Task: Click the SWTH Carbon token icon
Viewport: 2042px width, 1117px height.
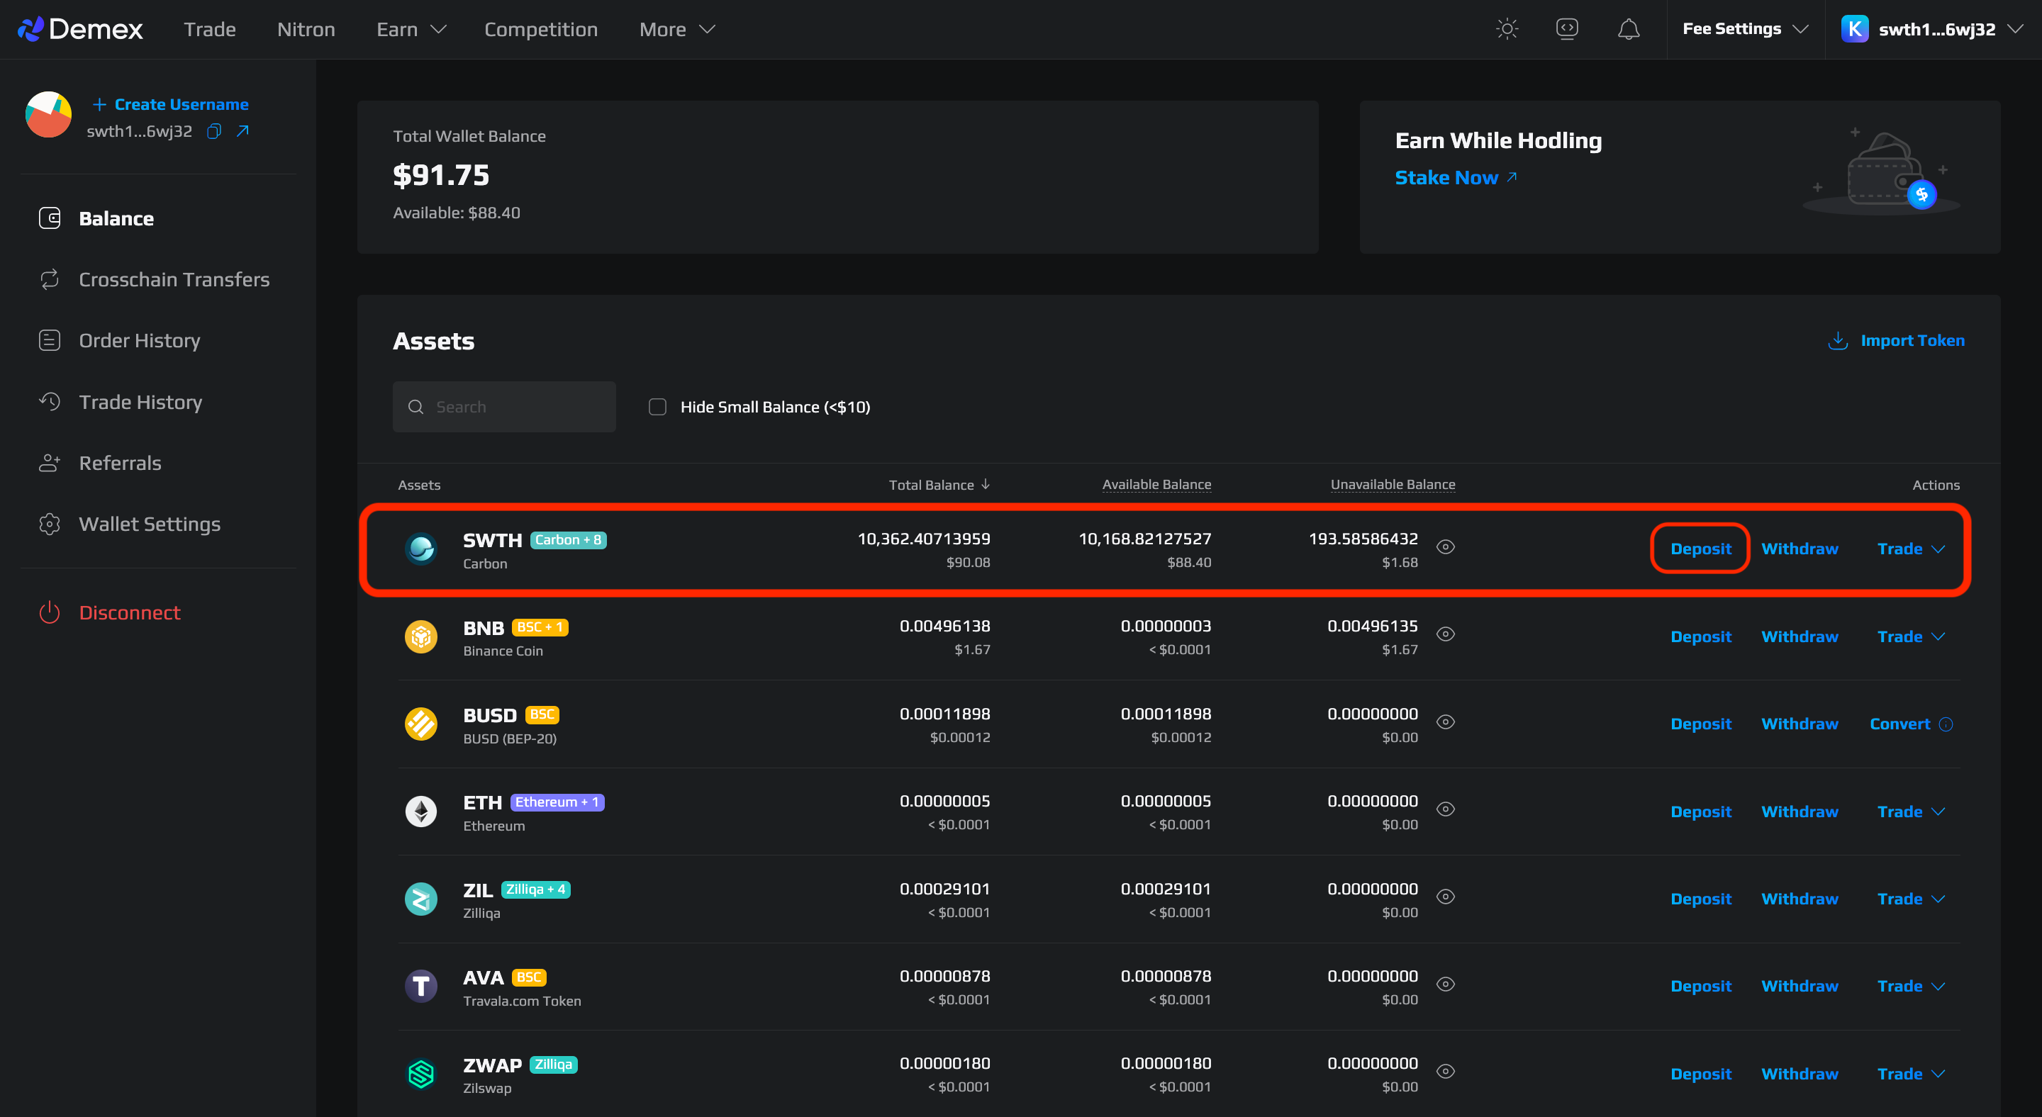Action: tap(421, 549)
